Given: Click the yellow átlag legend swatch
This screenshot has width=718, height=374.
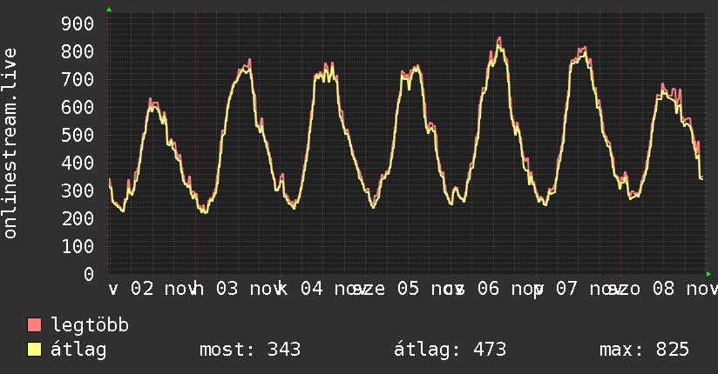Looking at the screenshot, I should coord(34,350).
